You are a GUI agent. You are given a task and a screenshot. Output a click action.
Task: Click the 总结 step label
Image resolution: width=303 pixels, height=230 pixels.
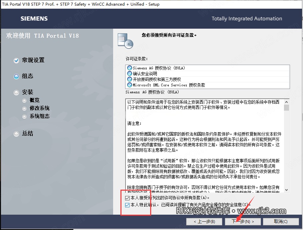pos(27,133)
